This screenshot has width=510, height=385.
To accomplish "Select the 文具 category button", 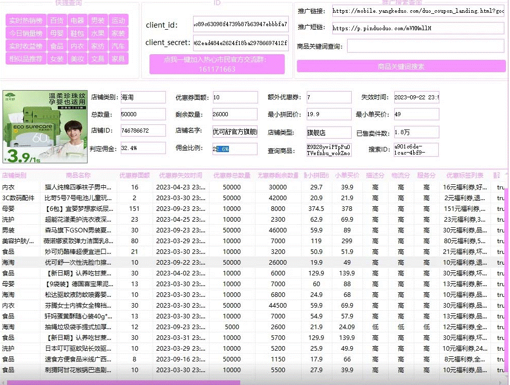I will (98, 59).
